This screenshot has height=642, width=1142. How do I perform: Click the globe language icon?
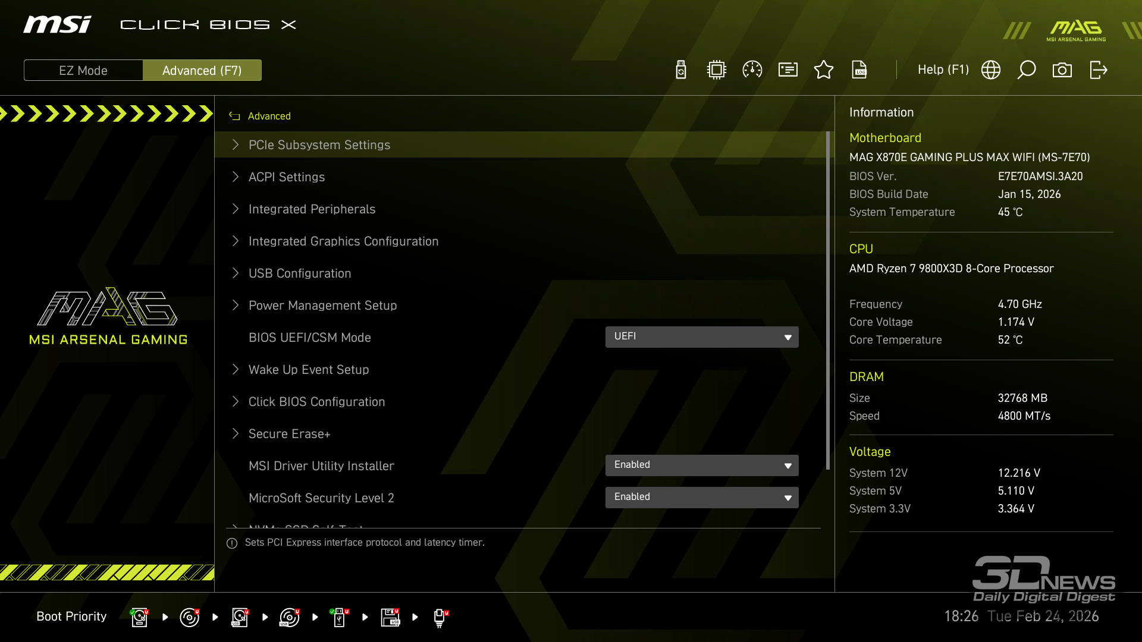click(991, 70)
